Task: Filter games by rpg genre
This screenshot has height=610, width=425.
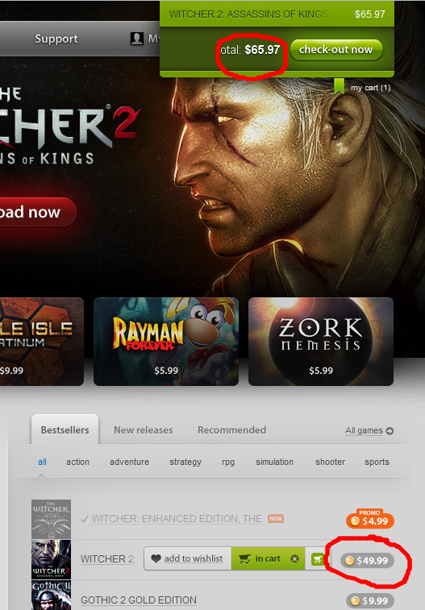Action: pos(228,462)
